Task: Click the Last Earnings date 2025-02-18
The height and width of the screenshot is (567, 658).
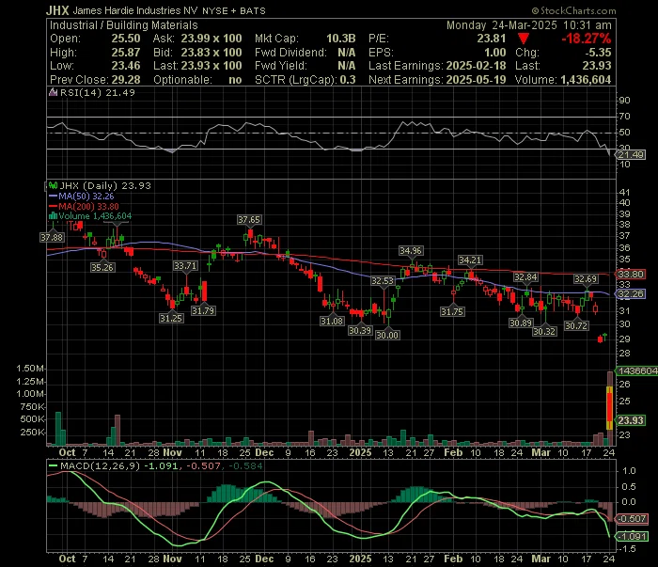Action: coord(476,66)
